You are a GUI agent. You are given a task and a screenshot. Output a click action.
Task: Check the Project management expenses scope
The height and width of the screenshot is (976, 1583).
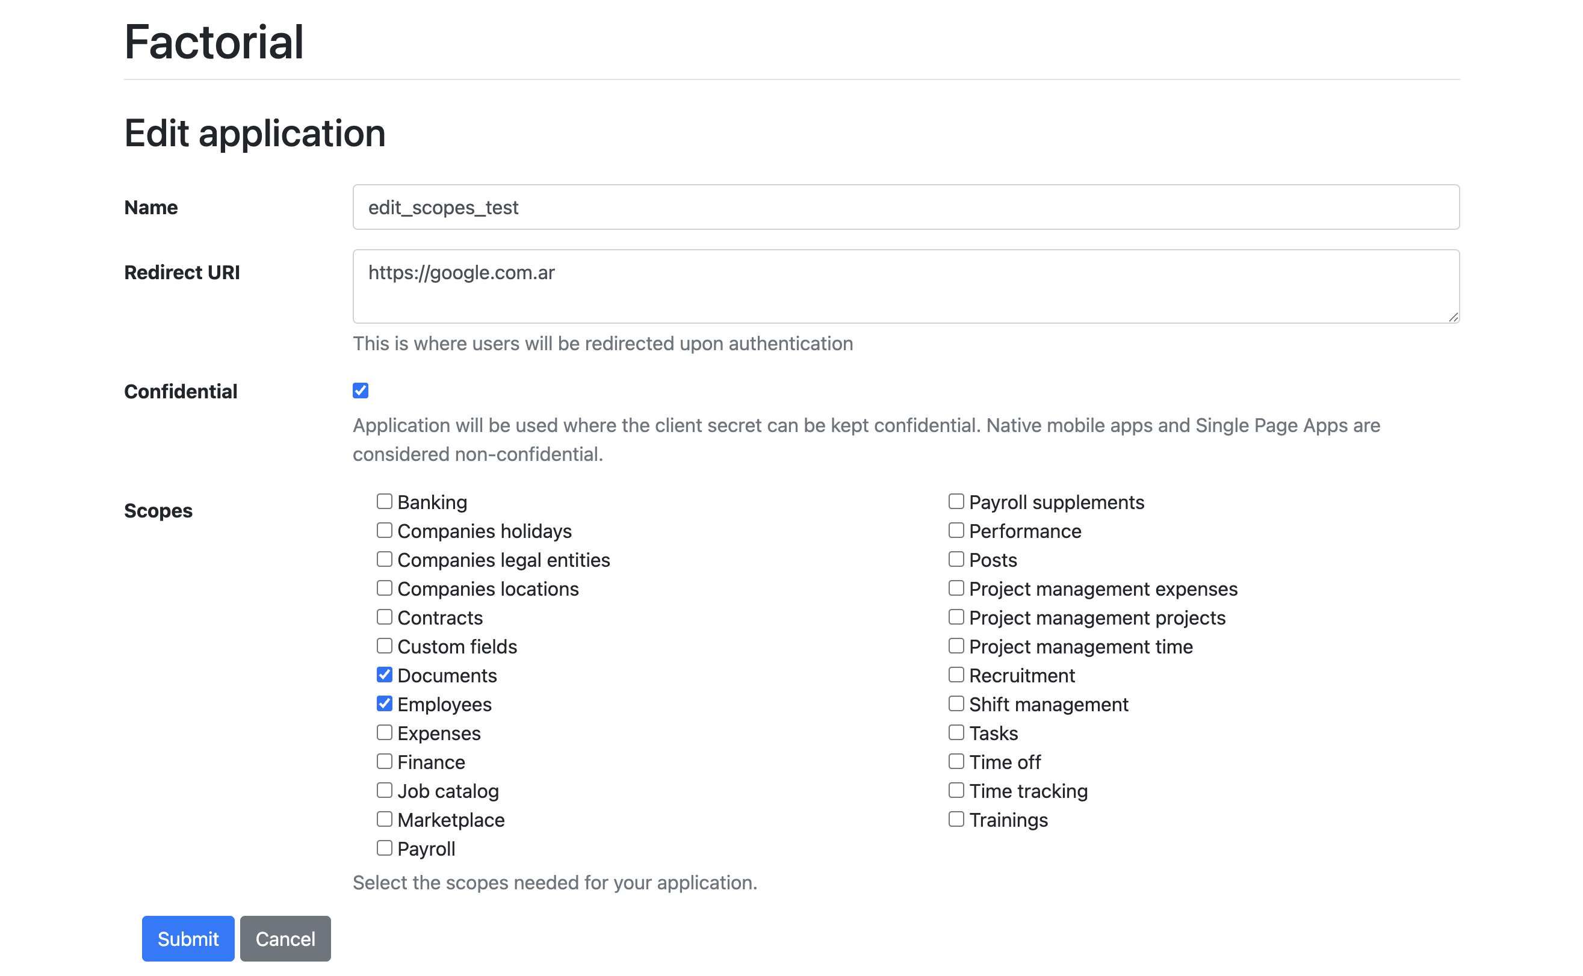tap(955, 588)
